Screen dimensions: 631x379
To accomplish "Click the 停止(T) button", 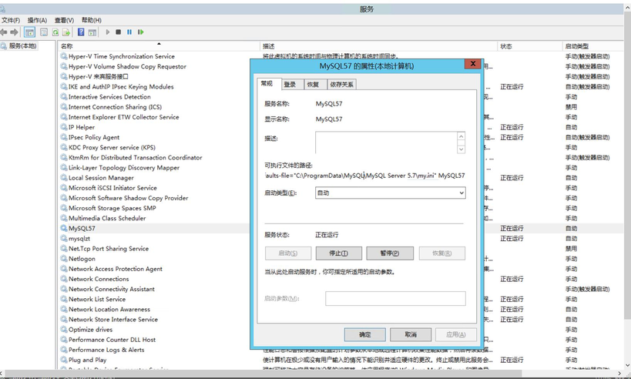I will coord(338,253).
